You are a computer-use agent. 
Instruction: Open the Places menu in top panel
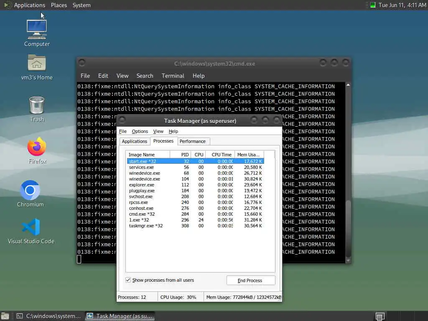click(x=59, y=5)
